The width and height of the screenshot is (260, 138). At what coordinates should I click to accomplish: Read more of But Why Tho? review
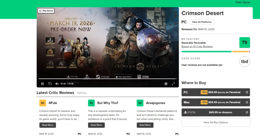point(96,125)
